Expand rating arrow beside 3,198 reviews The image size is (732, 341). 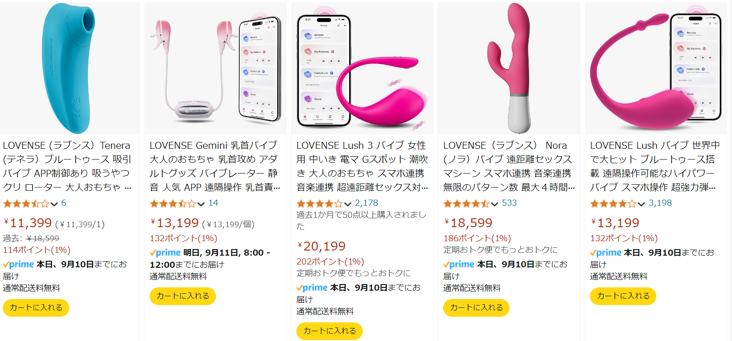click(641, 204)
